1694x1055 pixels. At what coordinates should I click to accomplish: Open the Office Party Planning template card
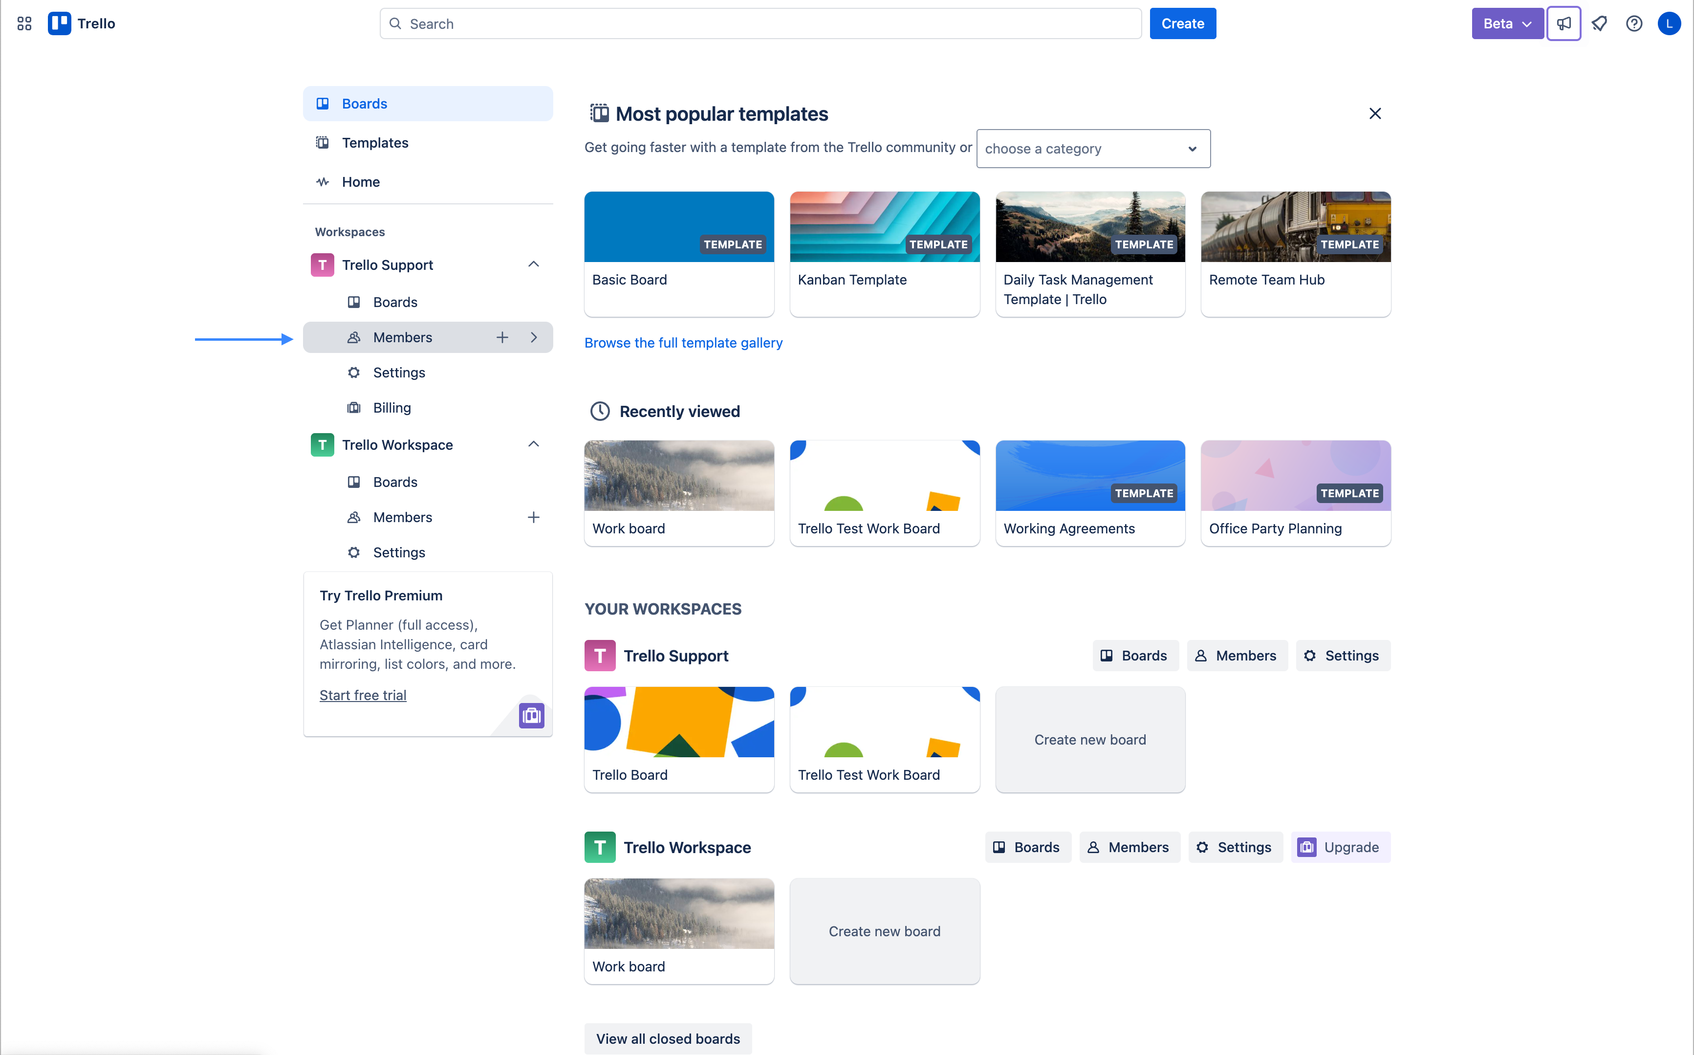pyautogui.click(x=1296, y=493)
